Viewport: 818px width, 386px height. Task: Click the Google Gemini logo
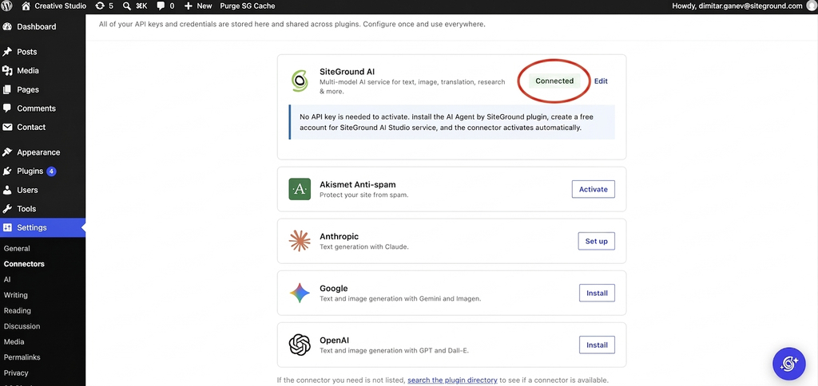pos(300,293)
